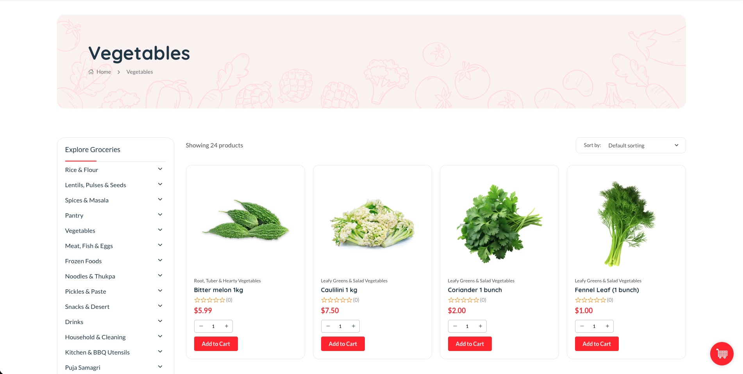743x374 pixels.
Task: Add Coriander 1 bunch to cart
Action: [470, 344]
